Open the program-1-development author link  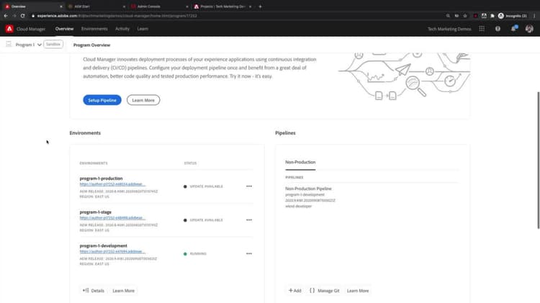tap(112, 252)
